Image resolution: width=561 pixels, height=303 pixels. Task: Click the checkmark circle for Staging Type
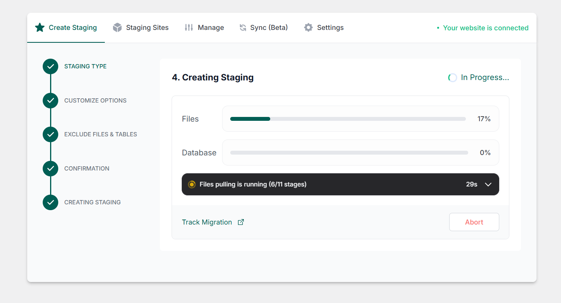50,66
